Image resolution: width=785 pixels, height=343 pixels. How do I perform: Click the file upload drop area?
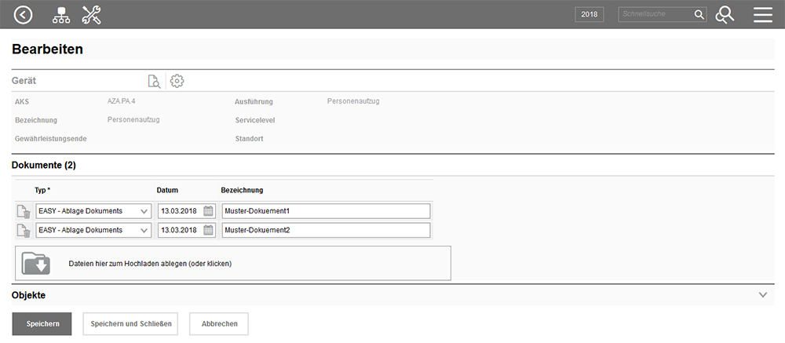(233, 263)
